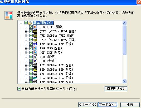
Task: Select the 基本图像文件 tree label
Action: click(x=43, y=23)
